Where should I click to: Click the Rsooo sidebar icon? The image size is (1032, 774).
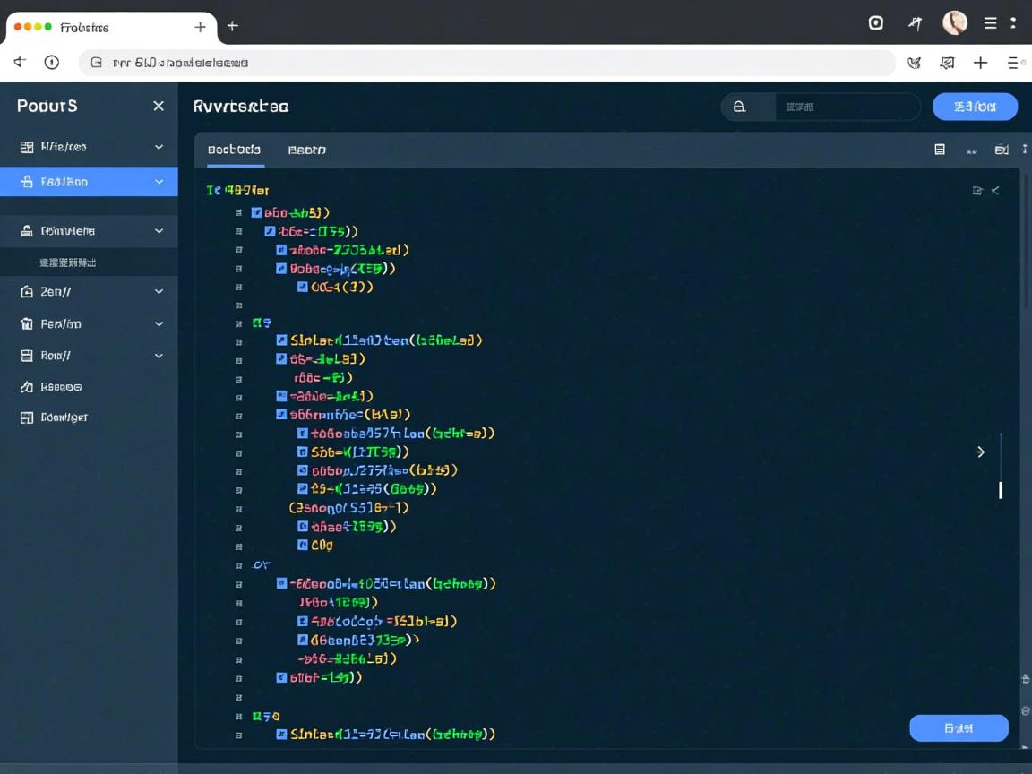click(27, 387)
